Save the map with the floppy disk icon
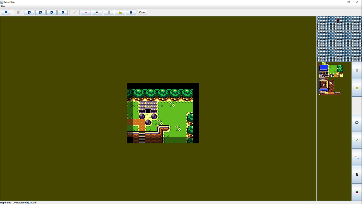 (131, 12)
